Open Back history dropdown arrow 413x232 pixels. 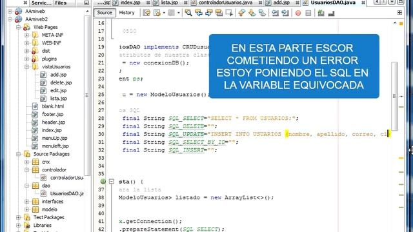[165, 13]
